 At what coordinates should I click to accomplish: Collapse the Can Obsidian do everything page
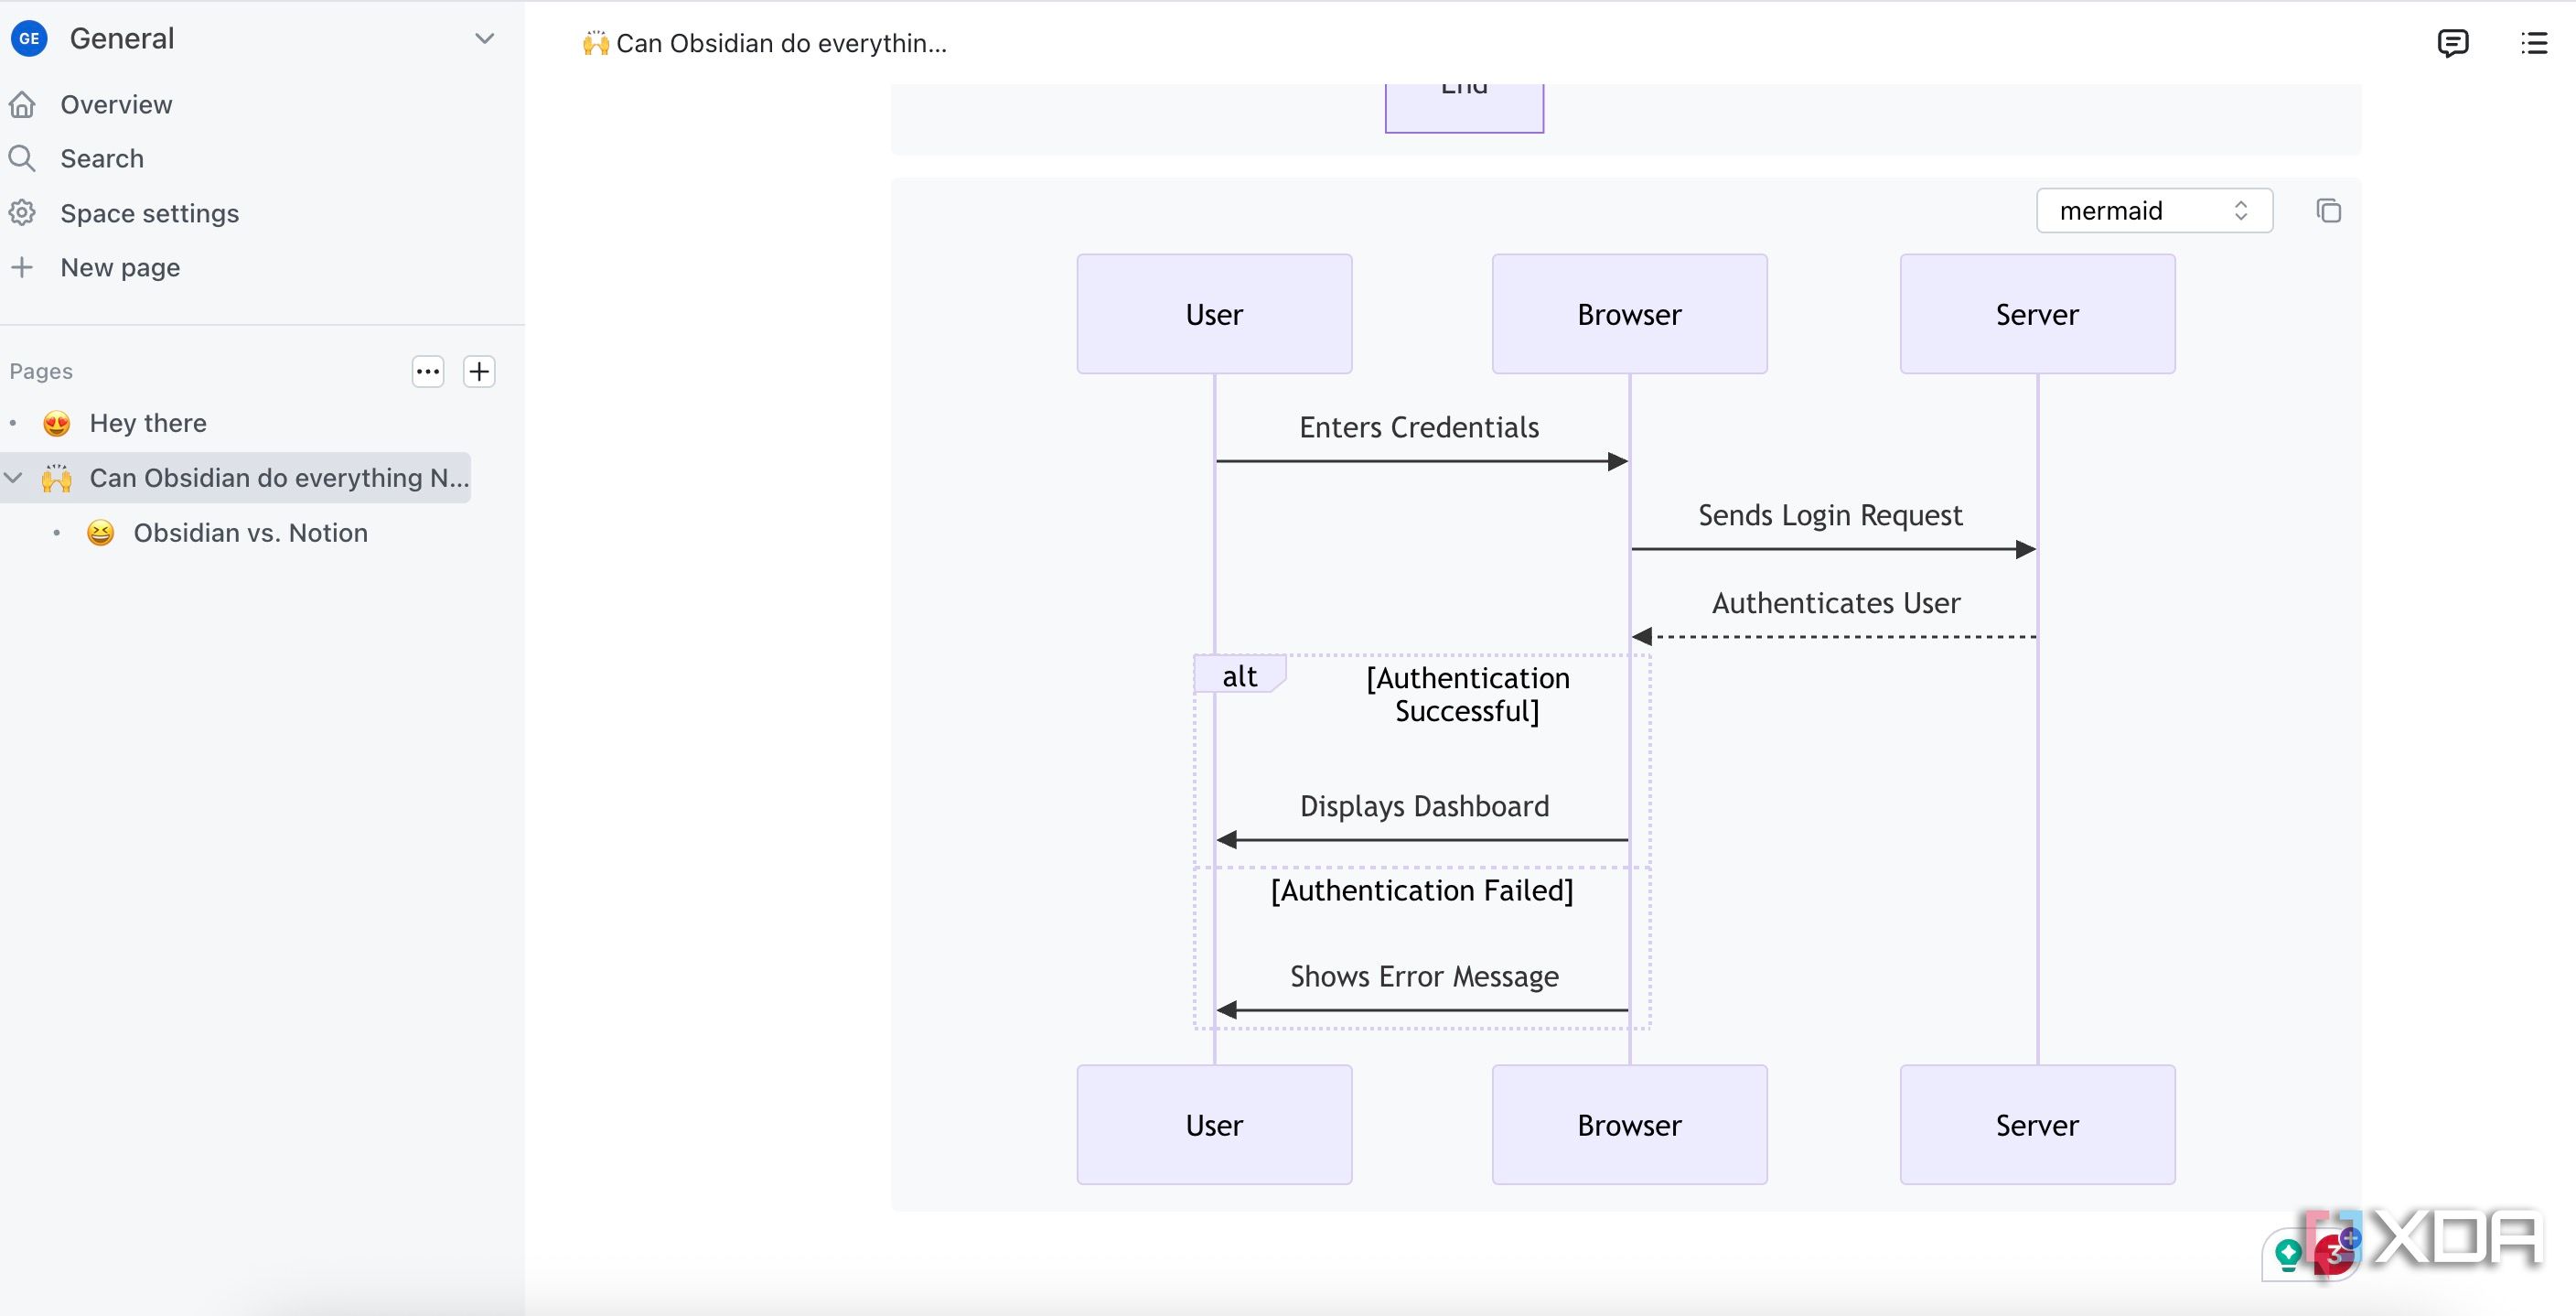14,479
